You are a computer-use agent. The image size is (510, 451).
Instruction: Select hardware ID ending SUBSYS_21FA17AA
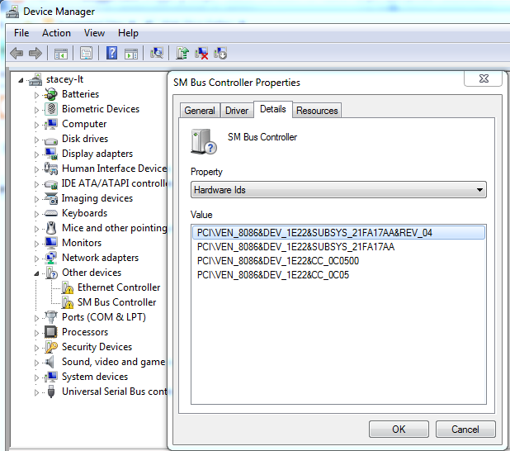coord(338,247)
